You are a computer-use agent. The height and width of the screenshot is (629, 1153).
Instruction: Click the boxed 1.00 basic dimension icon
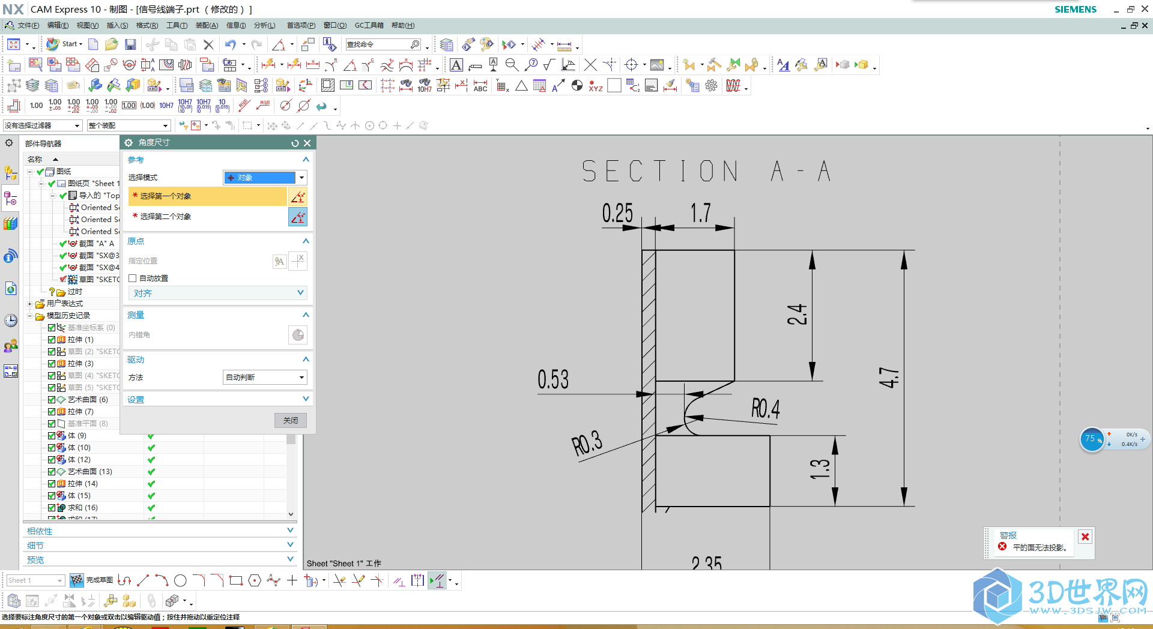129,106
